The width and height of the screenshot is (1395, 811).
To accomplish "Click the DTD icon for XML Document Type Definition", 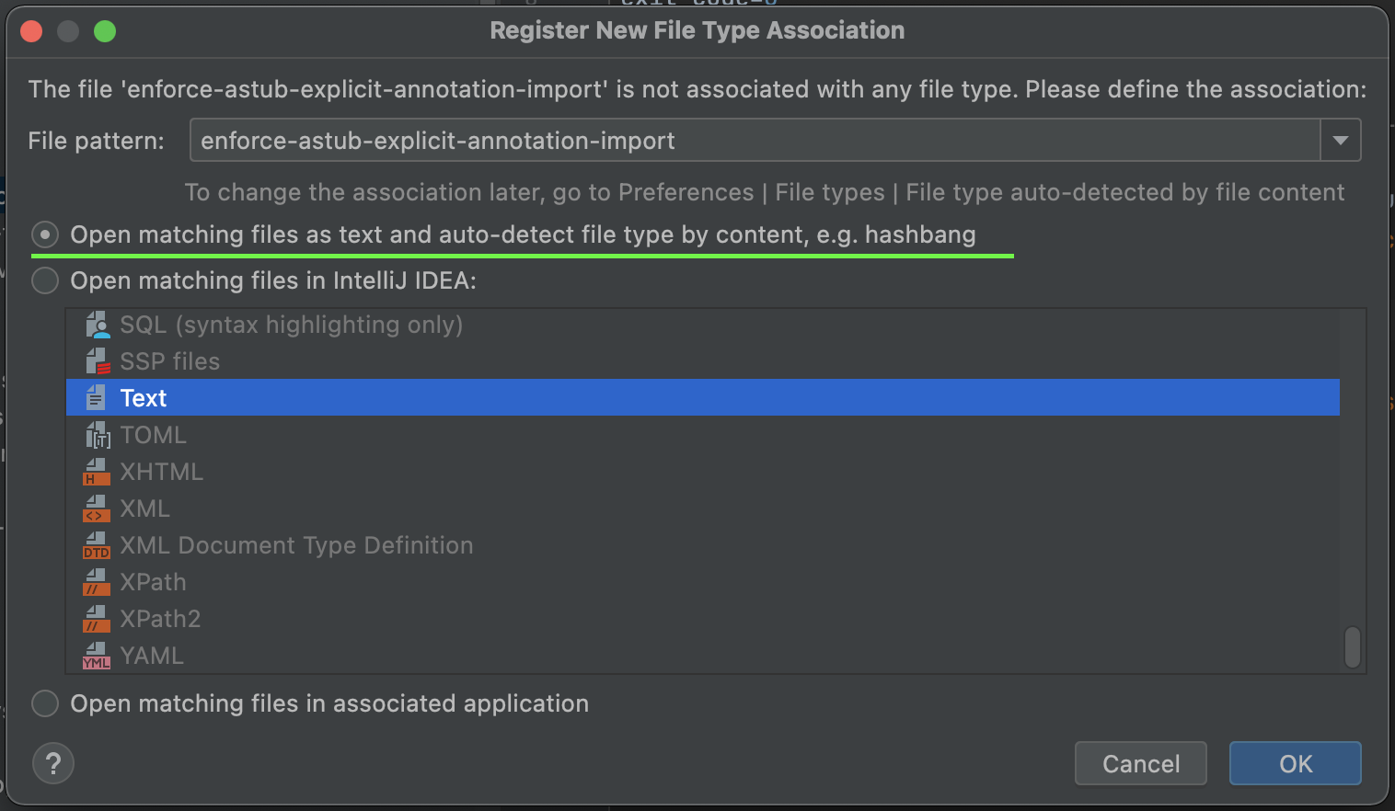I will click(96, 544).
